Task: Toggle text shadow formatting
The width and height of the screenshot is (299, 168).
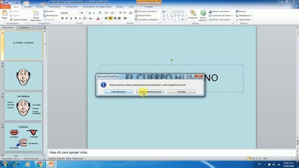Action: click(x=76, y=19)
